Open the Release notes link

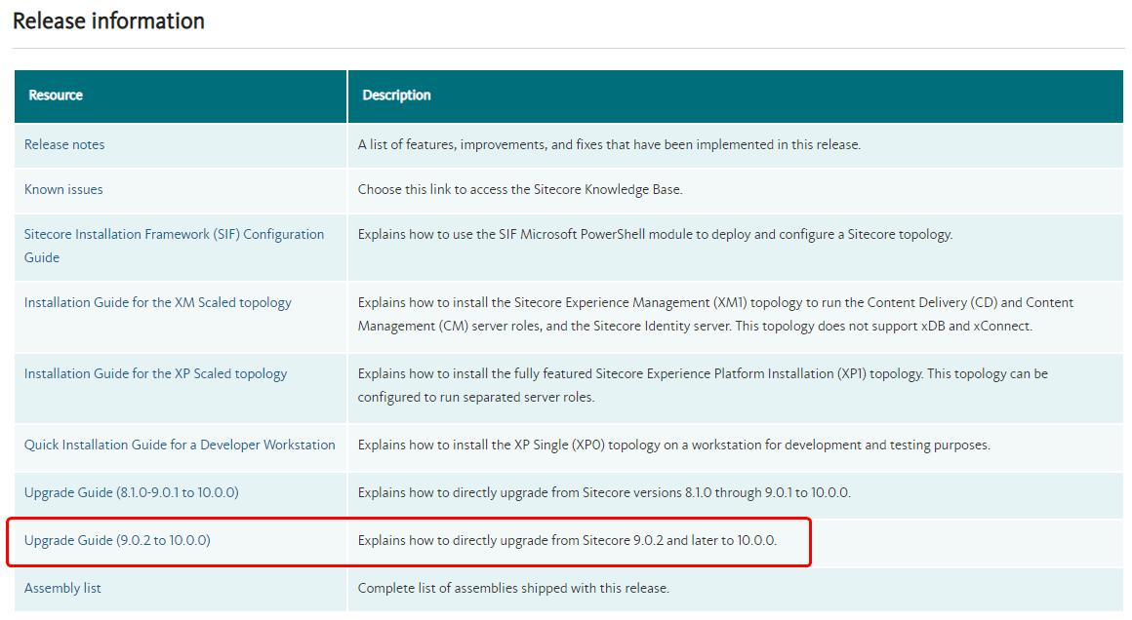pos(63,144)
